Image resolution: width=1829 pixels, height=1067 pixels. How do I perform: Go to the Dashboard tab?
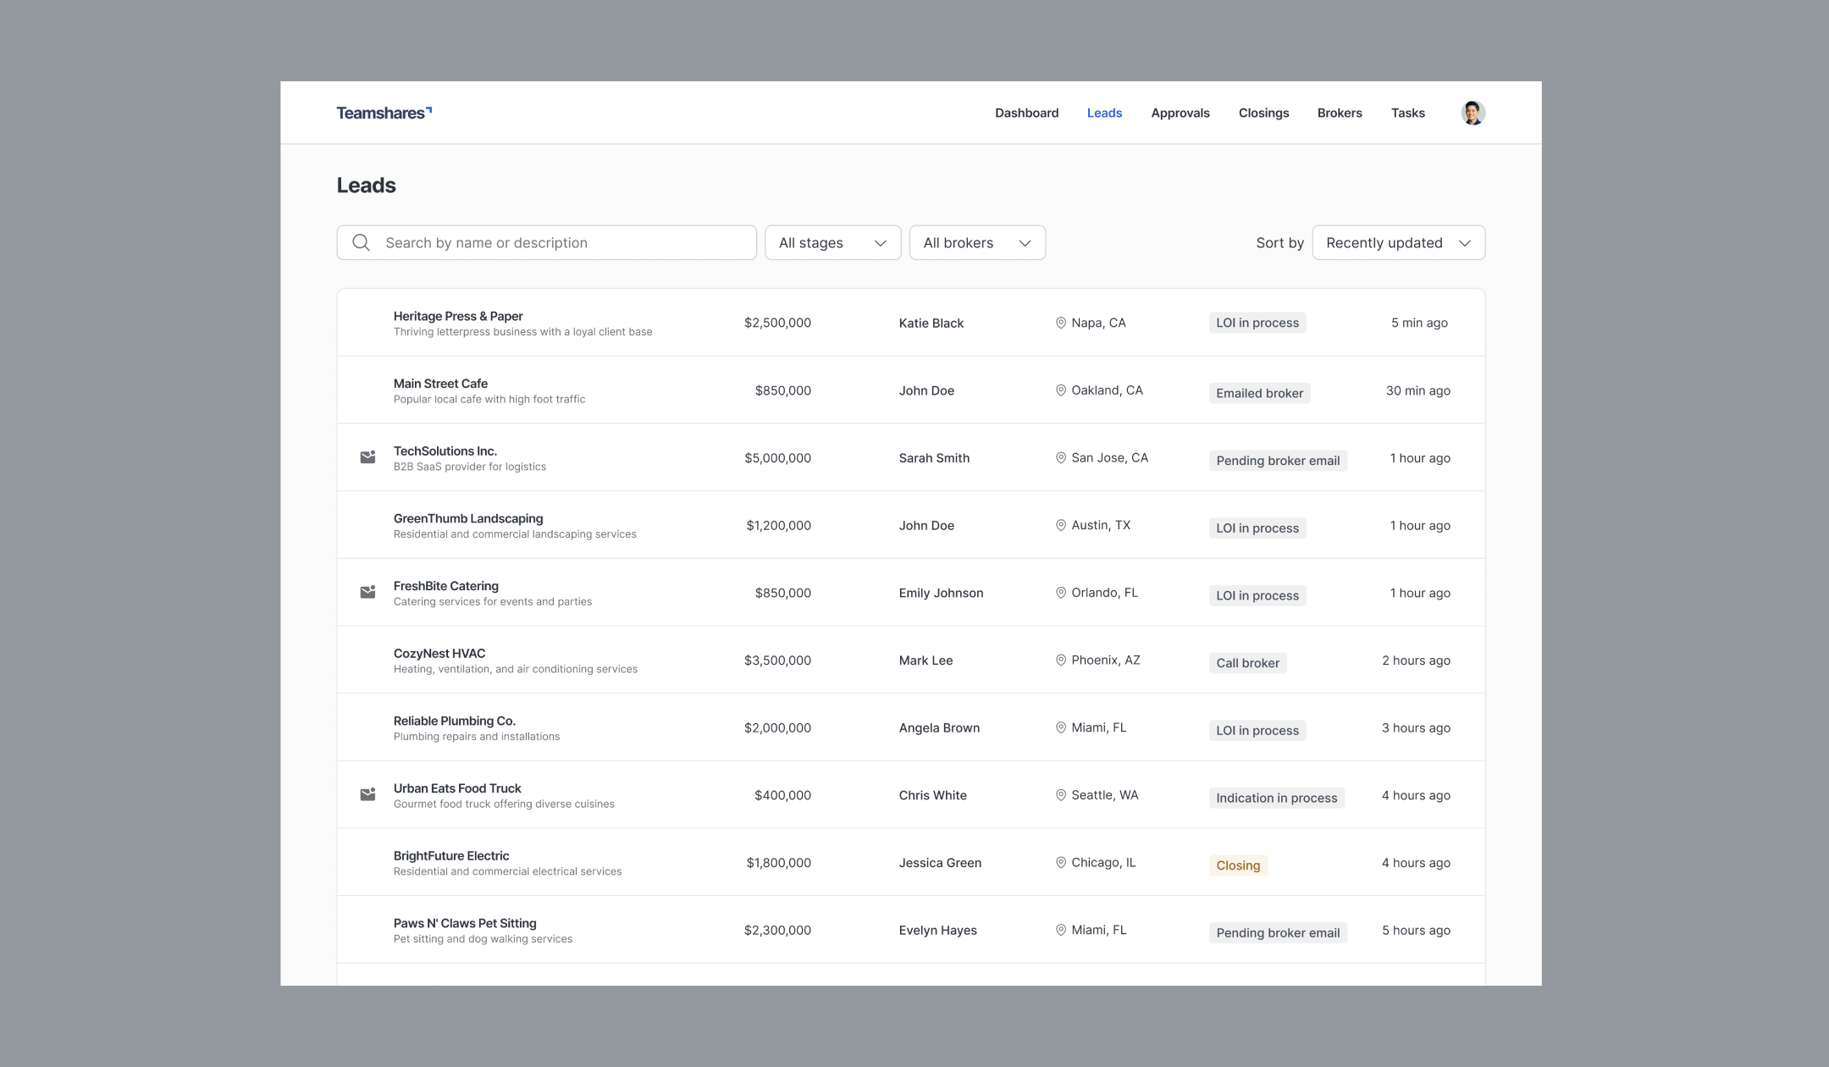[x=1026, y=113]
